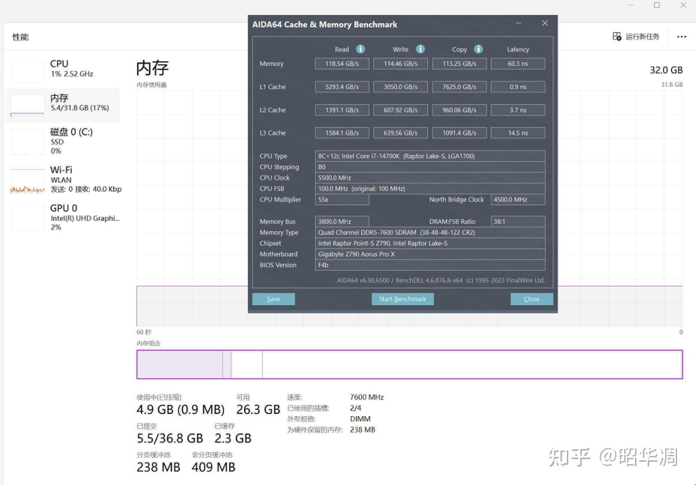Click the available memory value 26.3 GB
696x485 pixels.
click(258, 410)
